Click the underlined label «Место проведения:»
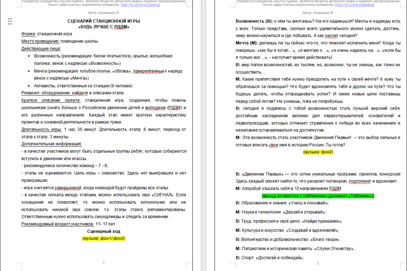This screenshot has width=407, height=271. coord(40,41)
